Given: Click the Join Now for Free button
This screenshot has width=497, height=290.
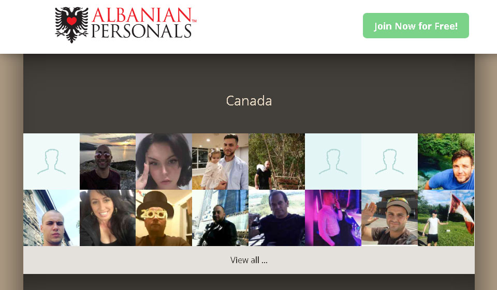Looking at the screenshot, I should click(416, 26).
